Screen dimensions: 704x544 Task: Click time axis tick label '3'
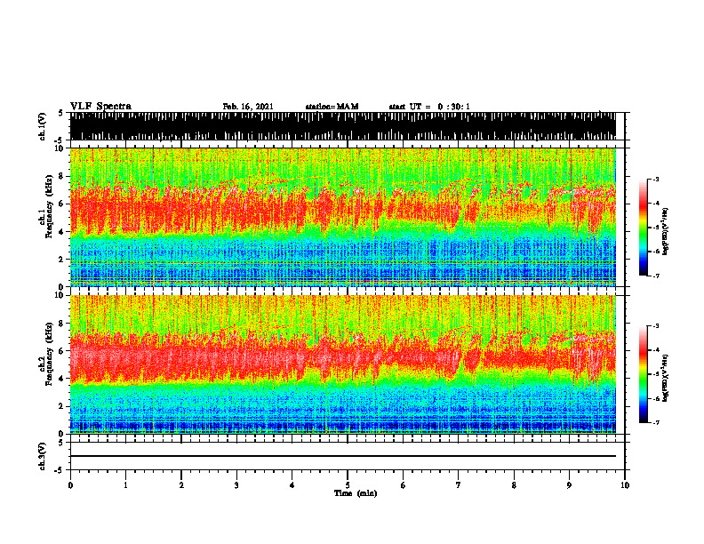click(x=236, y=485)
